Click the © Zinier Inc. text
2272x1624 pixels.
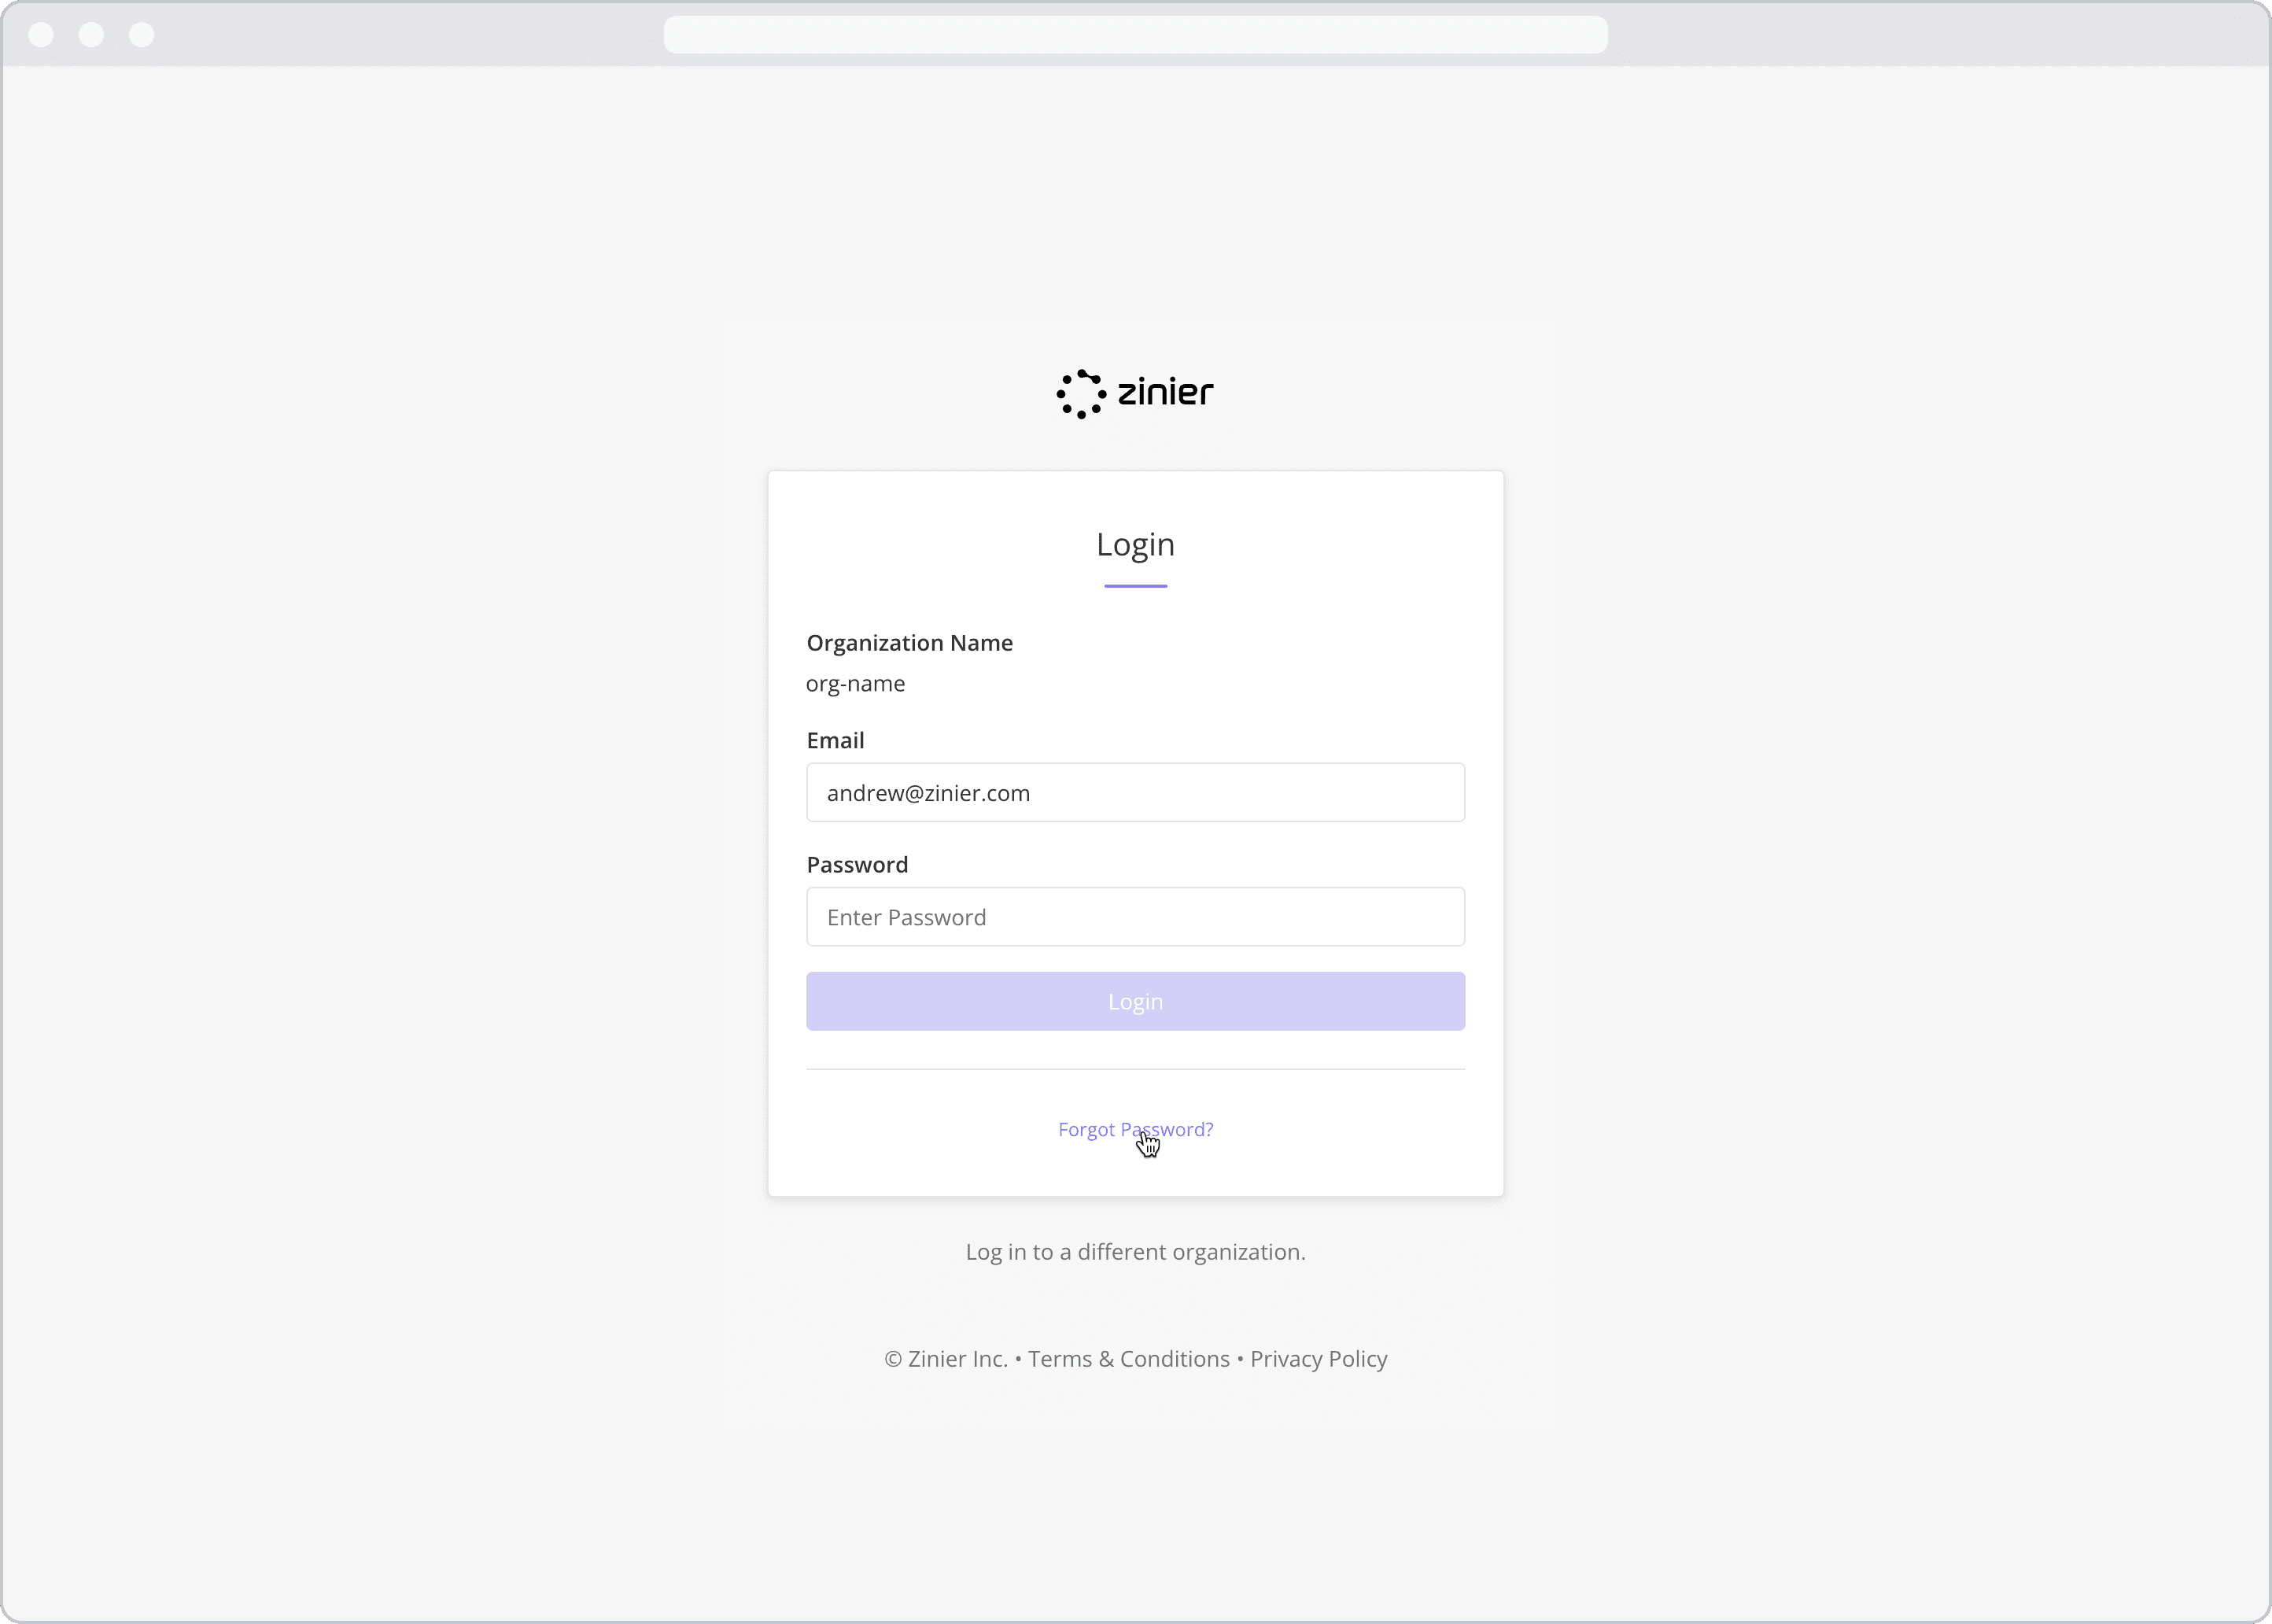[946, 1359]
